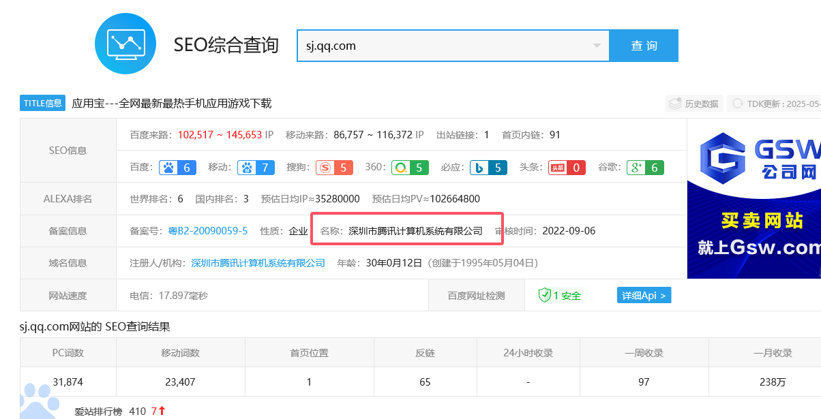The width and height of the screenshot is (821, 419).
Task: Click the TDK更新 refresh icon
Action: [738, 104]
